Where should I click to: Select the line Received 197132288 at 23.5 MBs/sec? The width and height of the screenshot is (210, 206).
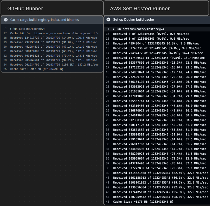pos(160,67)
